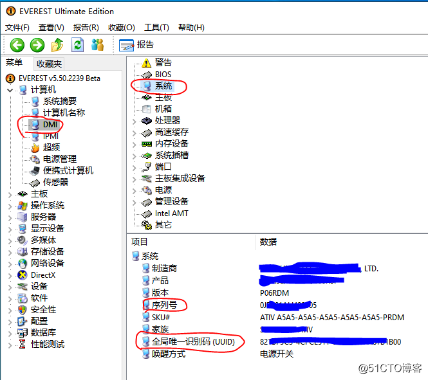Screen dimensions: 428x380
Task: Expand the 处理器 node in DMI list
Action: 135,122
